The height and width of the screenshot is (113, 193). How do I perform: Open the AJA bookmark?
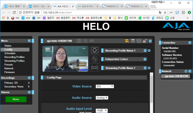(x=26, y=18)
